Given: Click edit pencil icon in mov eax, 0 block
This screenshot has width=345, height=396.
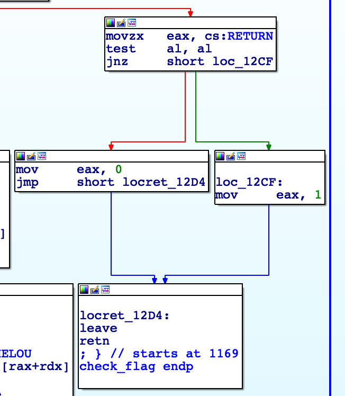Looking at the screenshot, I should [31, 156].
